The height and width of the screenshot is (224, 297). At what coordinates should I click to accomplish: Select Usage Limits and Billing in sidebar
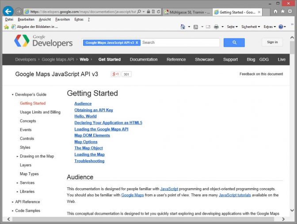pos(40,112)
